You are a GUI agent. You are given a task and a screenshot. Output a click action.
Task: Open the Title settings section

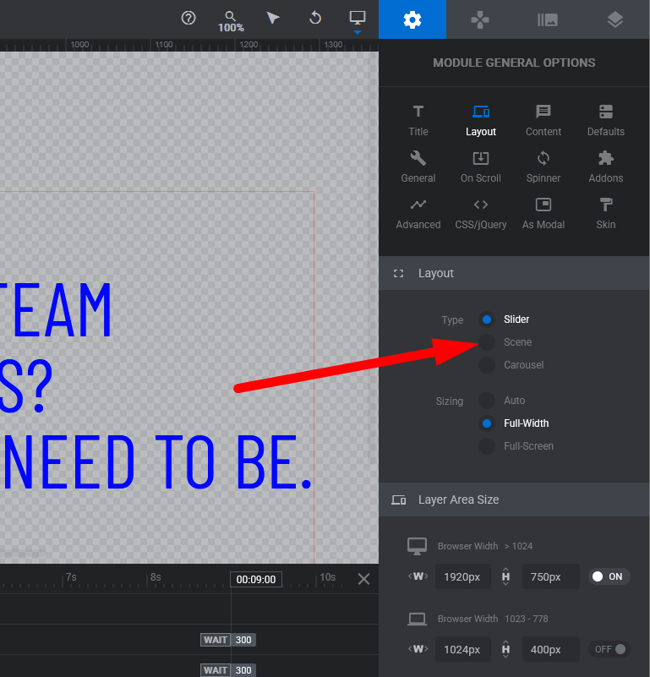point(418,120)
